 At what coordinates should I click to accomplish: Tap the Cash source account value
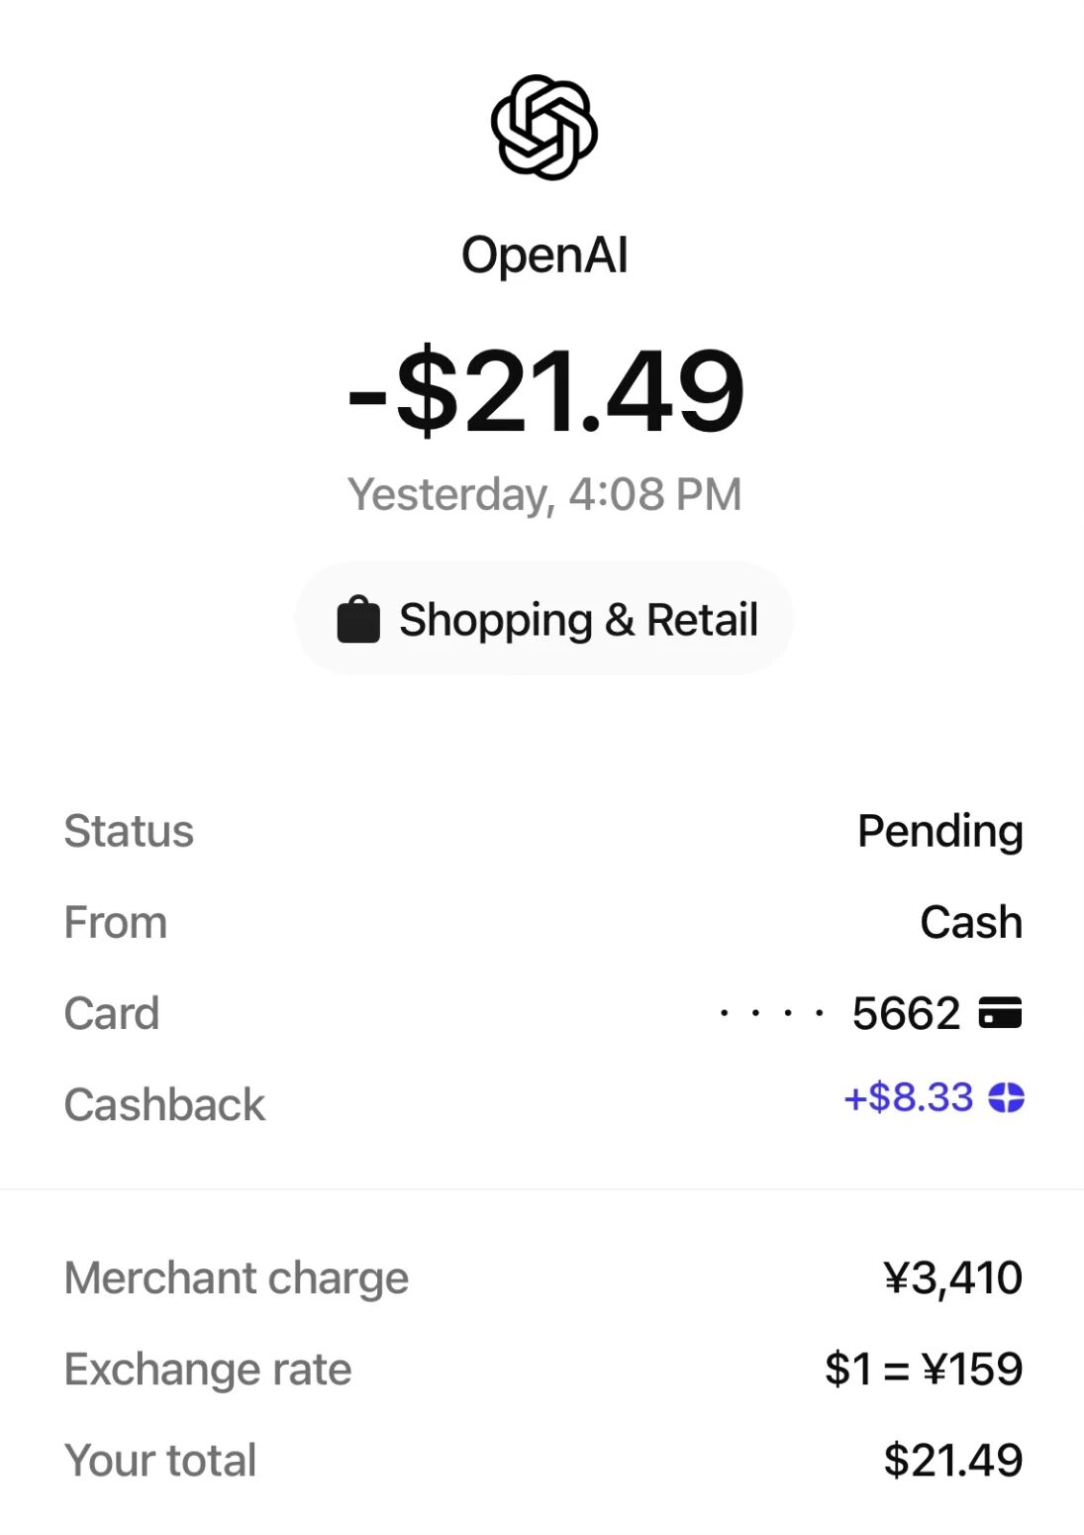point(971,922)
